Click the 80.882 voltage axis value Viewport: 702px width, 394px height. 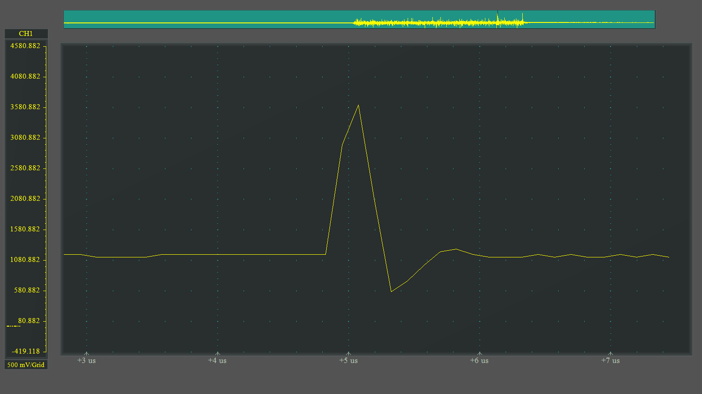tap(29, 321)
